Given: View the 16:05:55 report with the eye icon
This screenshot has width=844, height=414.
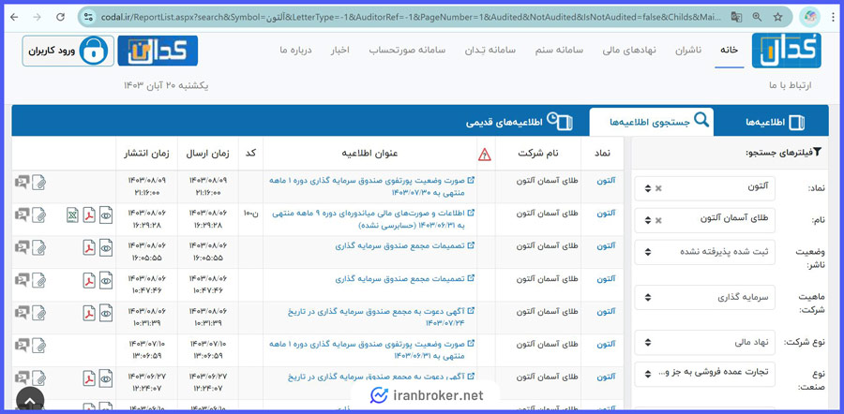Looking at the screenshot, I should pyautogui.click(x=106, y=248).
